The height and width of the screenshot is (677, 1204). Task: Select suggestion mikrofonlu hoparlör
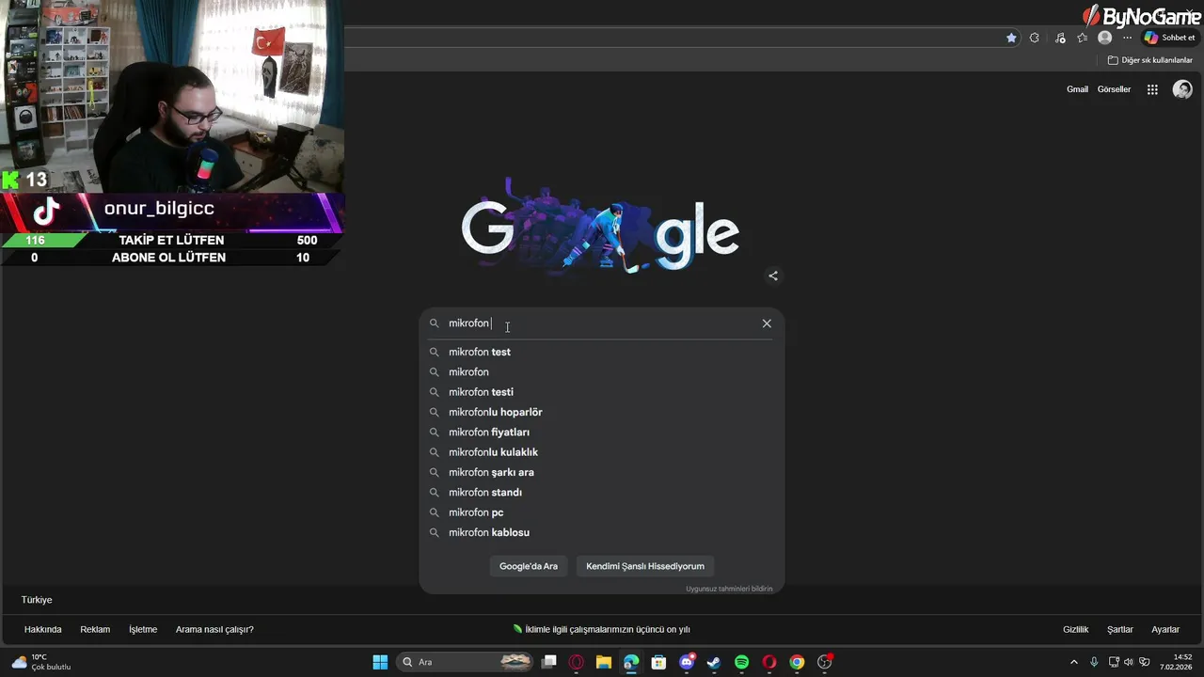[601, 412]
